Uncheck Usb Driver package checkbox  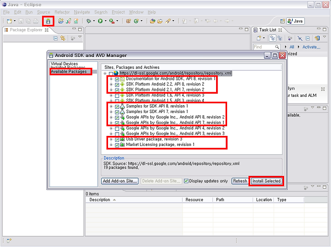point(117,140)
